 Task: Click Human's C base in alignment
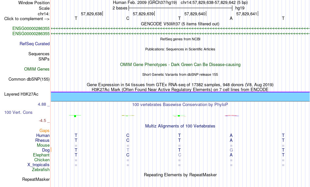coord(128,136)
